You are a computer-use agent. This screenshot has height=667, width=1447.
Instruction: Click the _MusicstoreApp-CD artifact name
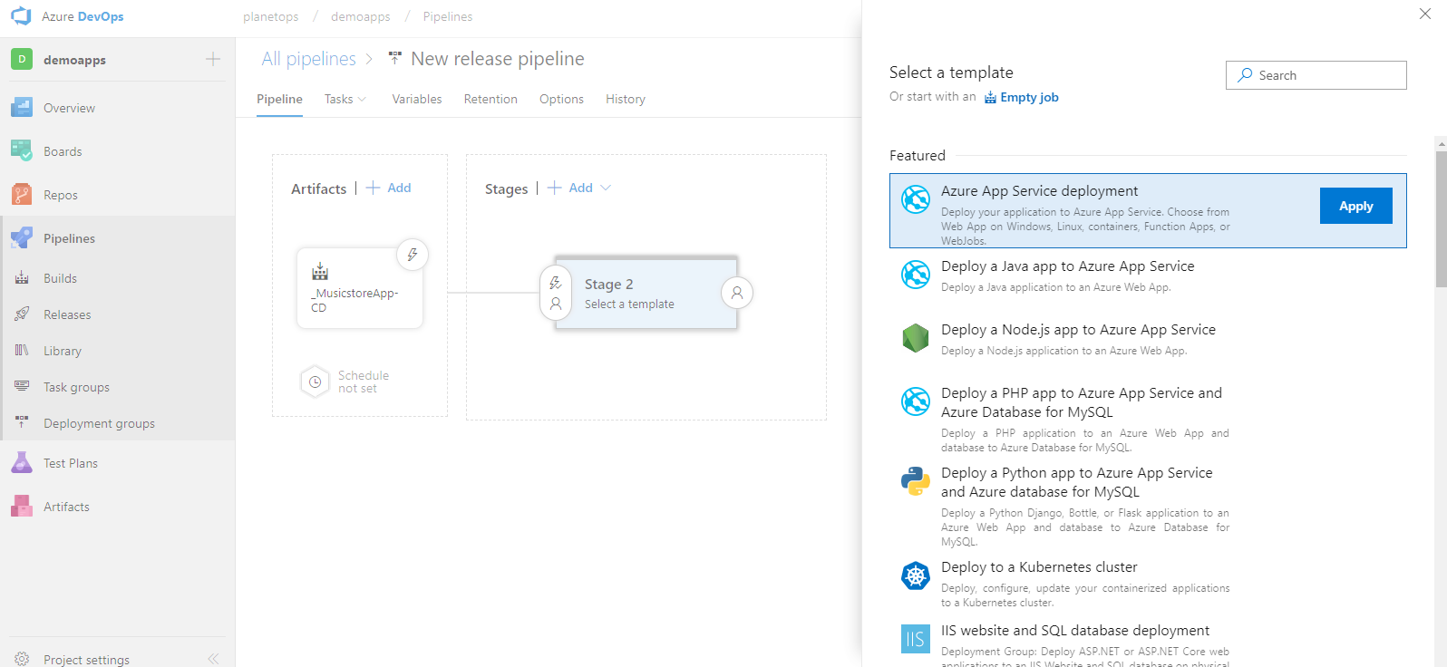click(x=354, y=300)
